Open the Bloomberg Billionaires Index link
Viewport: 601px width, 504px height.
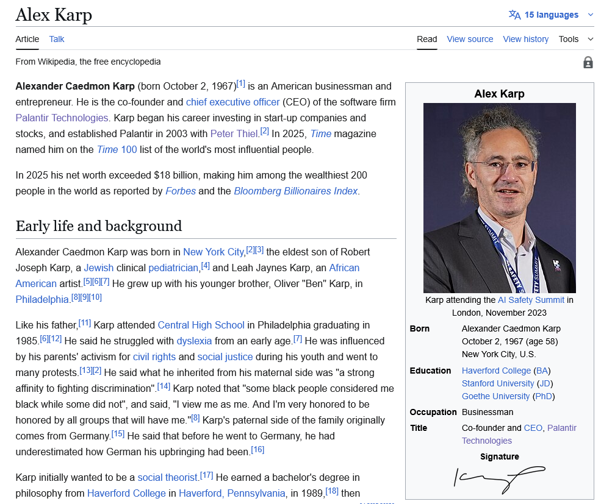click(295, 191)
